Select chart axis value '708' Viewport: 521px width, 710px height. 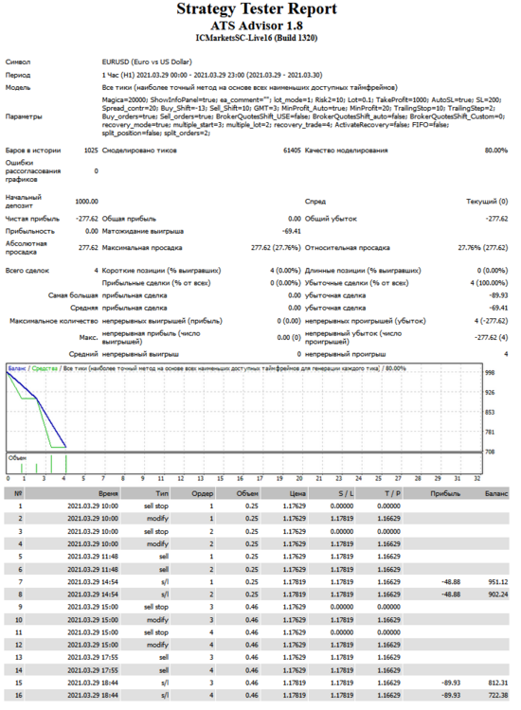tap(490, 452)
